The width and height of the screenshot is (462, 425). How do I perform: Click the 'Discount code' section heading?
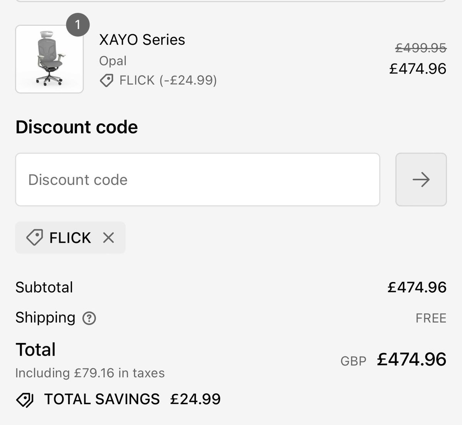pyautogui.click(x=77, y=127)
